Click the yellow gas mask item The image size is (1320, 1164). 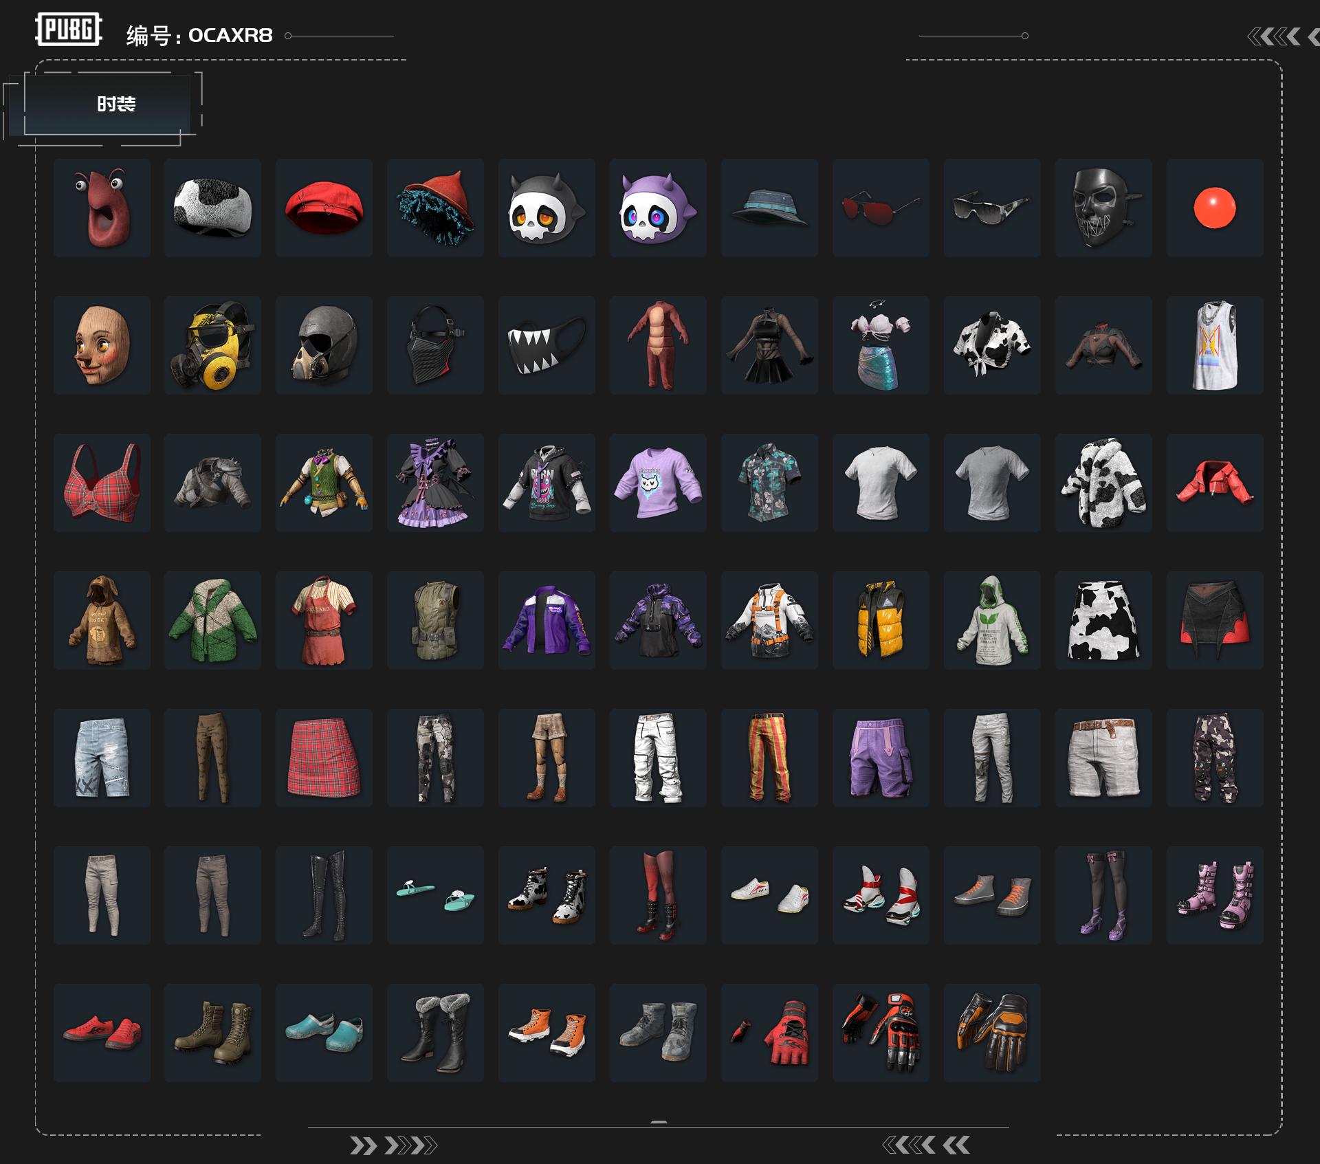tap(212, 345)
